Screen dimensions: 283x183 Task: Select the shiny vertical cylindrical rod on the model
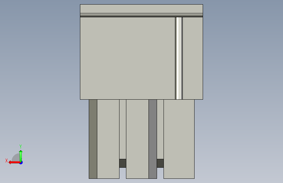[x=179, y=58]
